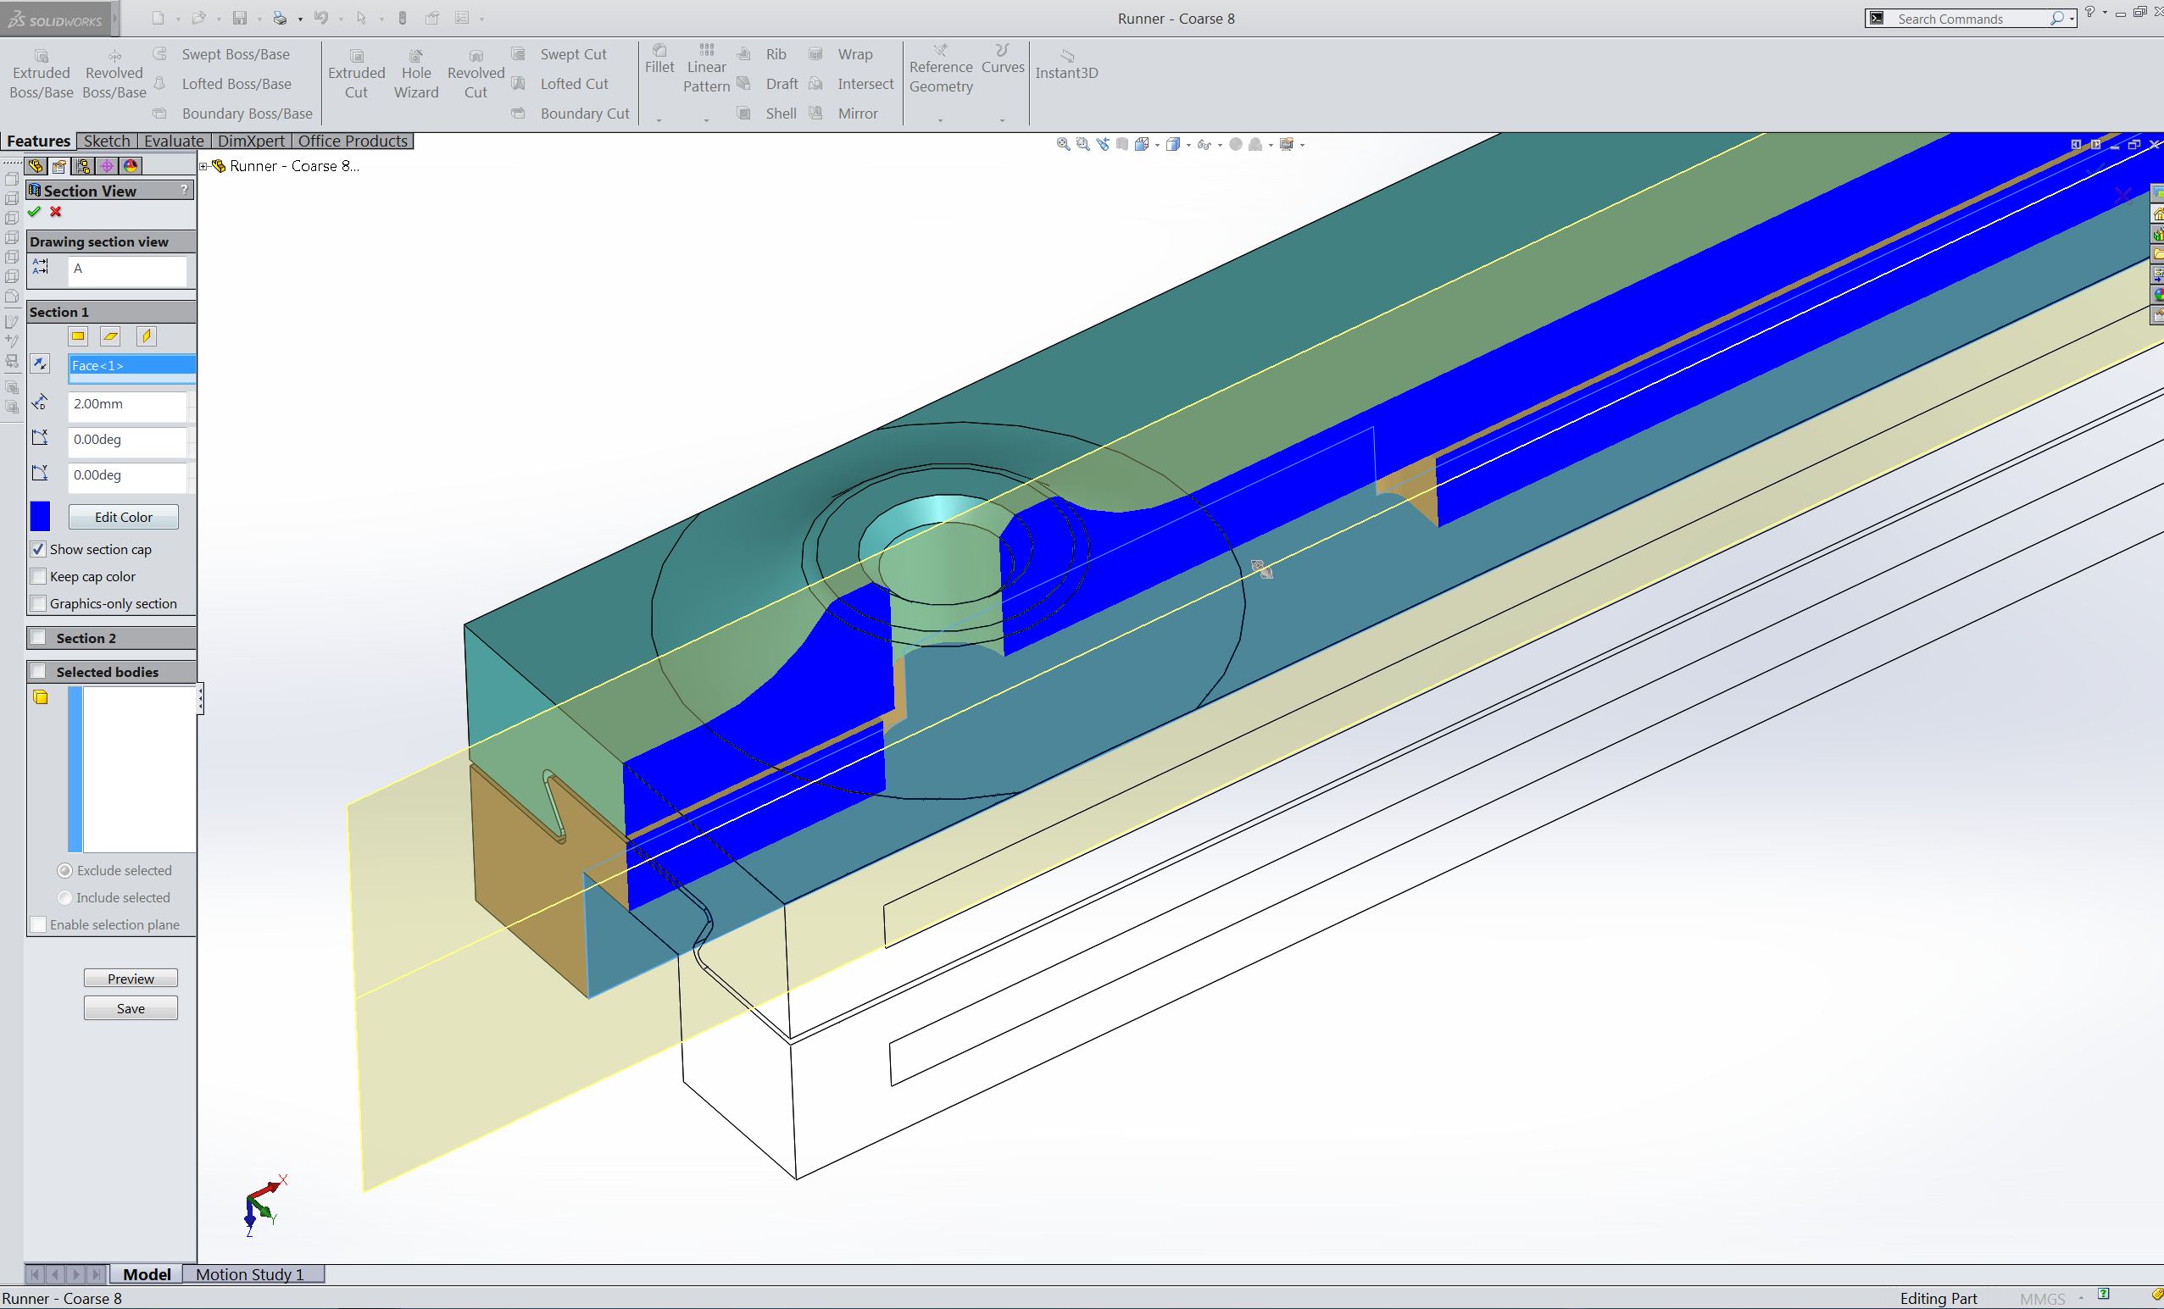Toggle Show section cap checkbox
The width and height of the screenshot is (2164, 1309).
click(37, 549)
